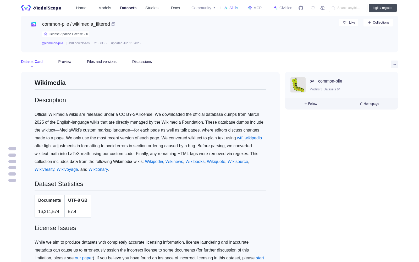Screen dimensions: 419x262
Task: Click the Civision sparkle icon
Action: point(275,8)
